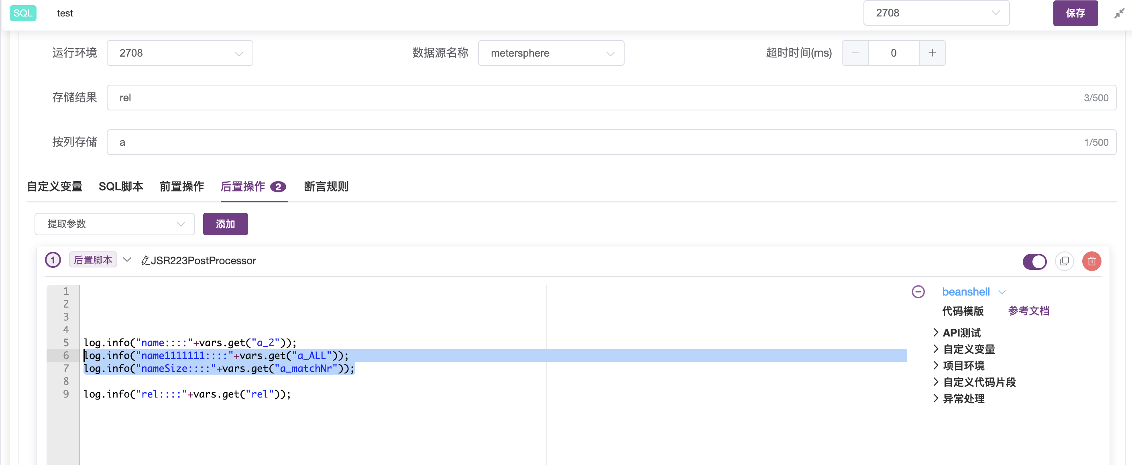The width and height of the screenshot is (1132, 465).
Task: Switch to the SQL脚本 tab
Action: (x=121, y=186)
